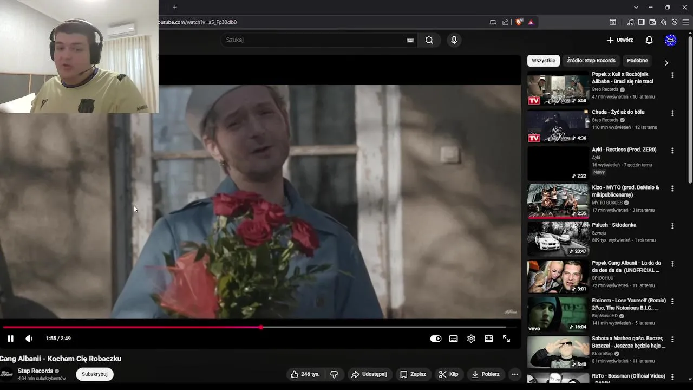Open the Step Records channel link
Image resolution: width=693 pixels, height=390 pixels.
pyautogui.click(x=35, y=371)
